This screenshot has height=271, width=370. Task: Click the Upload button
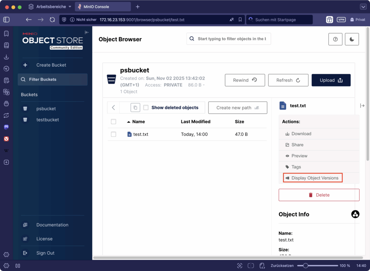(331, 80)
